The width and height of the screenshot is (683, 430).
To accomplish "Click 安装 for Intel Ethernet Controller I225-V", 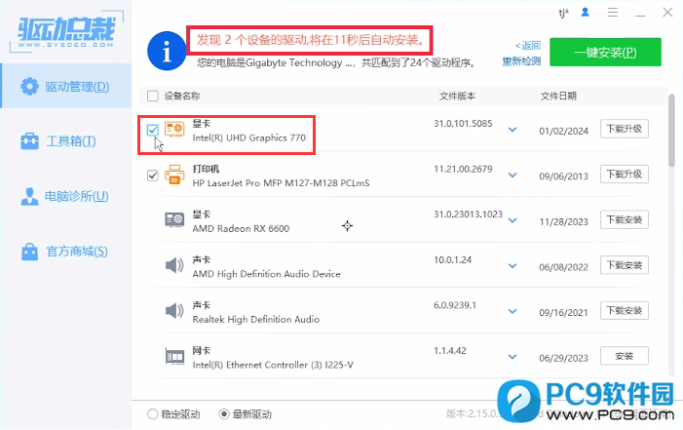I will (625, 356).
